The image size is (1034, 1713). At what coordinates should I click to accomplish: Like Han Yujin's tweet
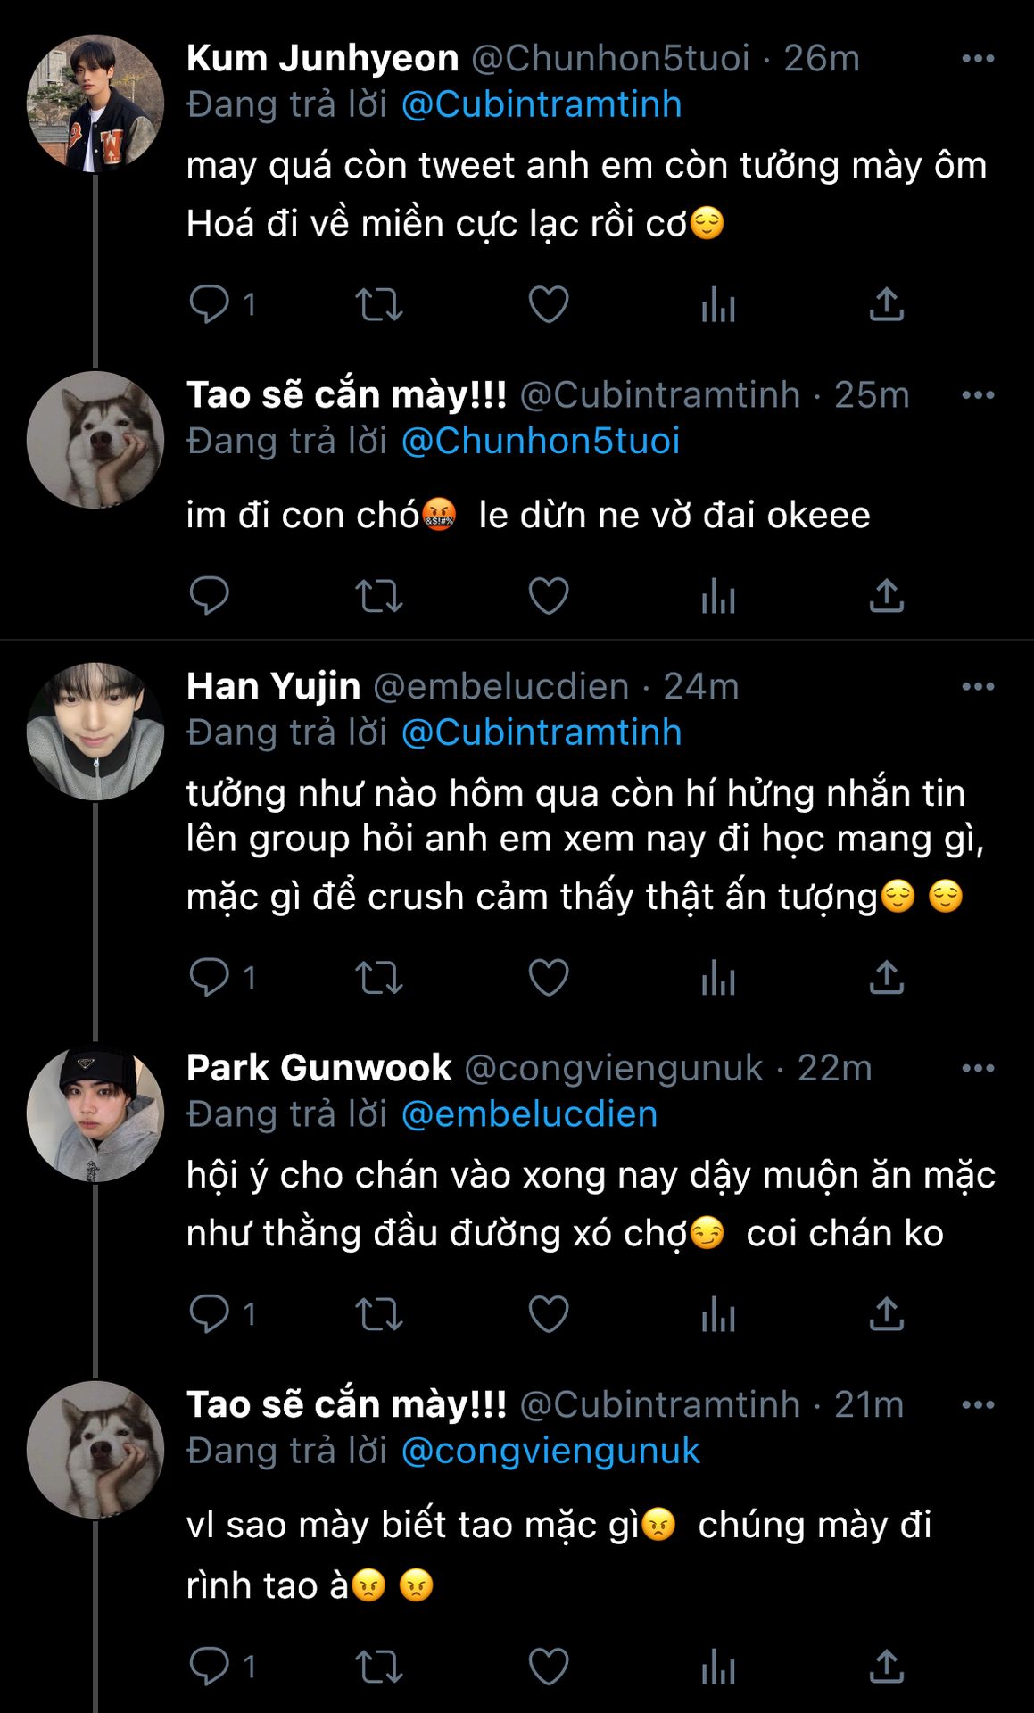click(548, 978)
